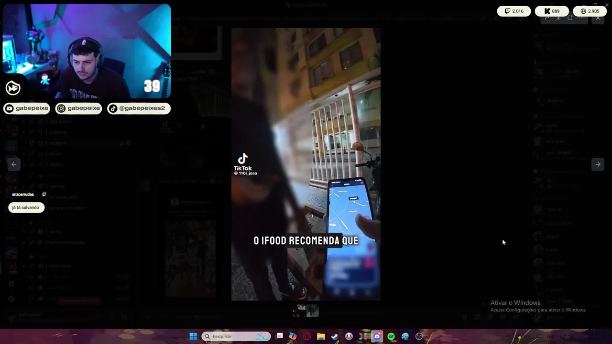The height and width of the screenshot is (344, 612).
Task: Open Spotify from the taskbar
Action: click(391, 336)
